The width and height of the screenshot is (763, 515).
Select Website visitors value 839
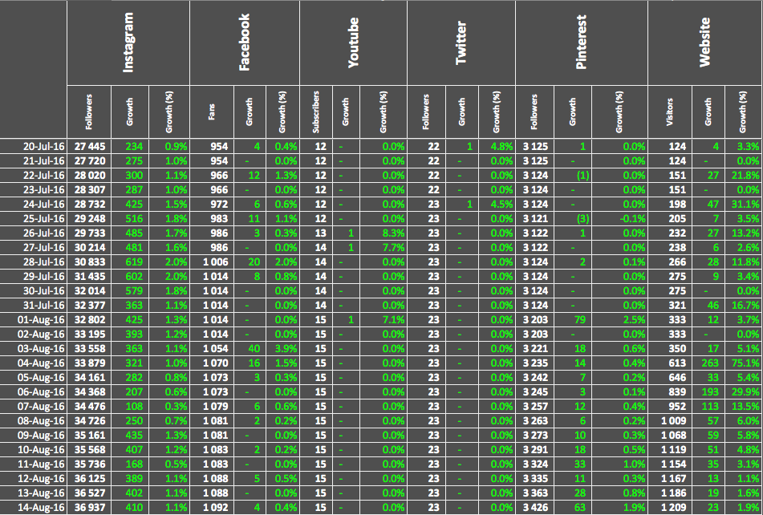(x=670, y=392)
